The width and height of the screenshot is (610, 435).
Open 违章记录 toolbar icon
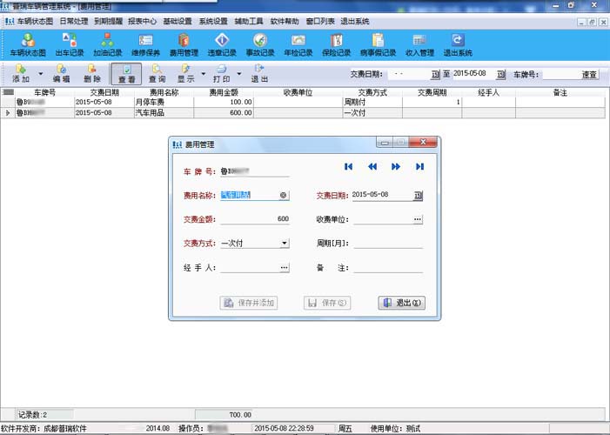pyautogui.click(x=222, y=44)
